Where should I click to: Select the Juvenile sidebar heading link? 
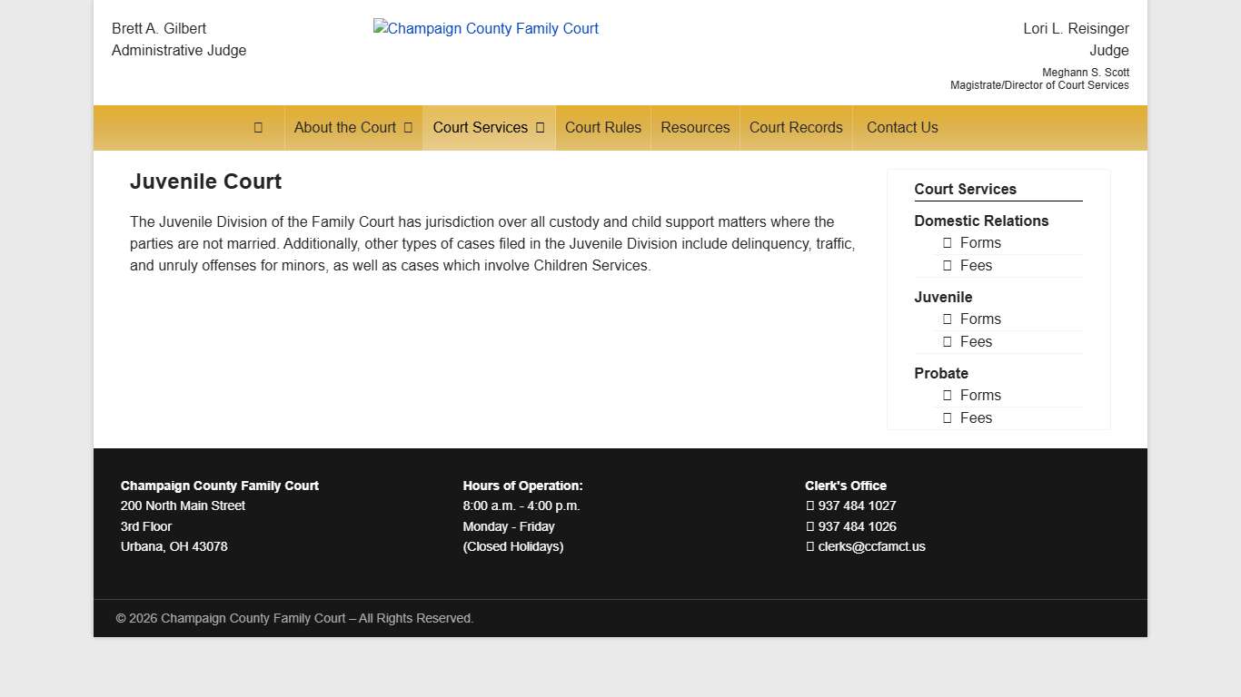(943, 297)
